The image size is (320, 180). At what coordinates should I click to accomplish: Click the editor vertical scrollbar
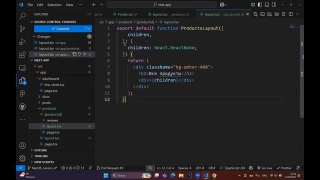pos(302,71)
